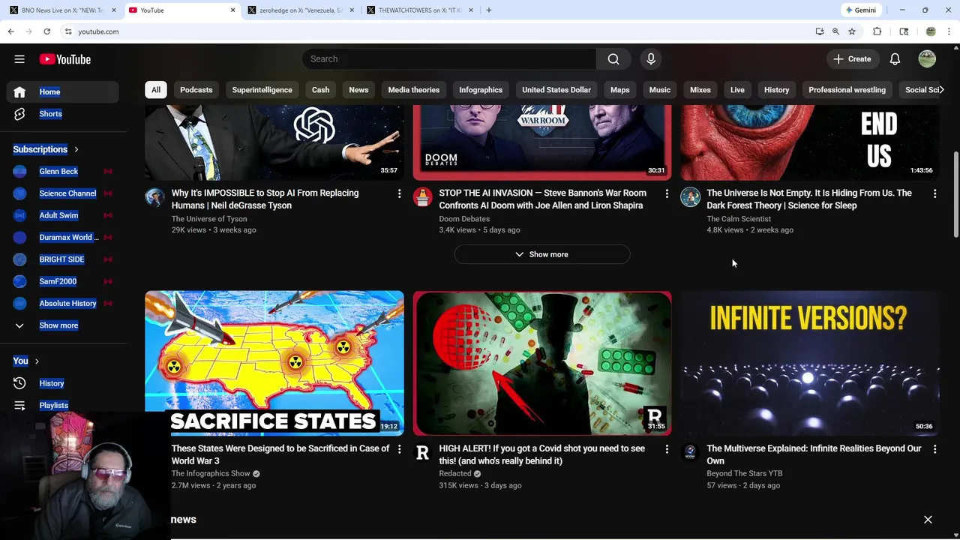Open the YouTube hamburger guide menu

(19, 59)
